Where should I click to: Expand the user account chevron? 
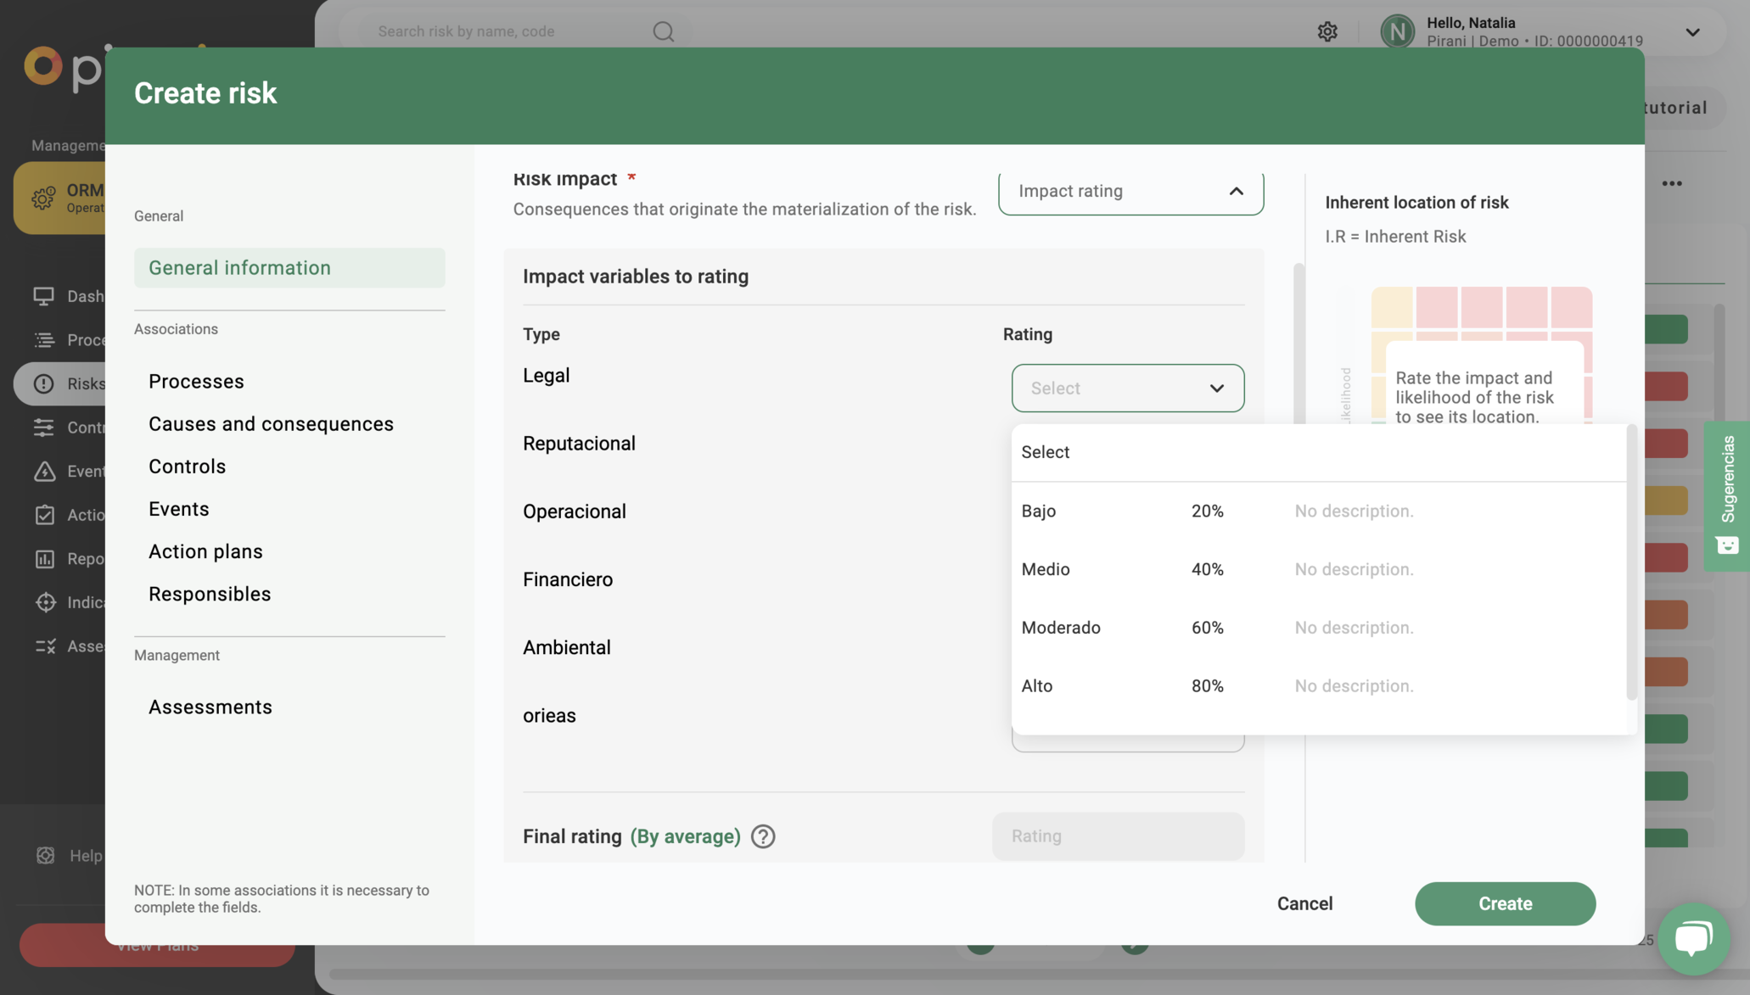click(x=1692, y=32)
